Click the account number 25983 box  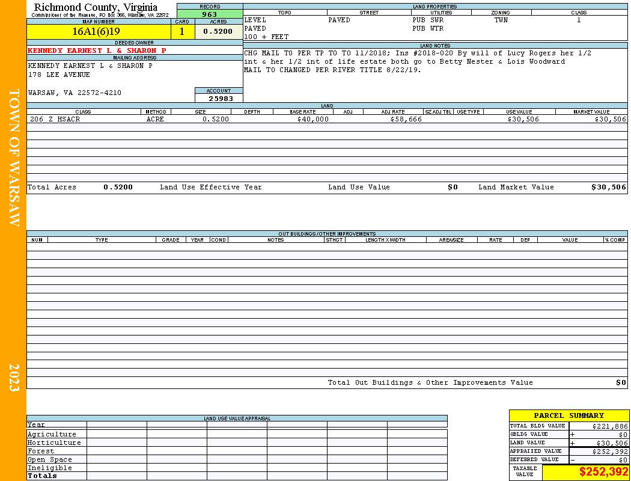(219, 98)
